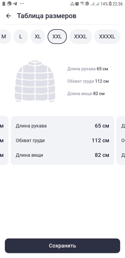
Task: Select size XL chip
Action: coord(38,37)
